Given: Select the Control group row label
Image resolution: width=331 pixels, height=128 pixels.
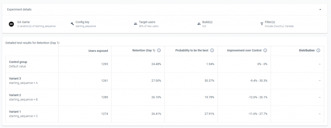Looking at the screenshot, I should pos(18,62).
